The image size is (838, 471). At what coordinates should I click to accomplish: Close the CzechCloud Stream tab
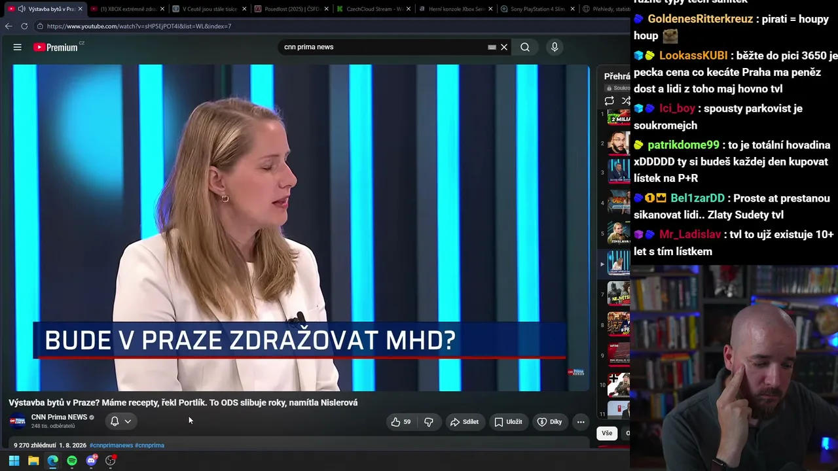(x=409, y=9)
